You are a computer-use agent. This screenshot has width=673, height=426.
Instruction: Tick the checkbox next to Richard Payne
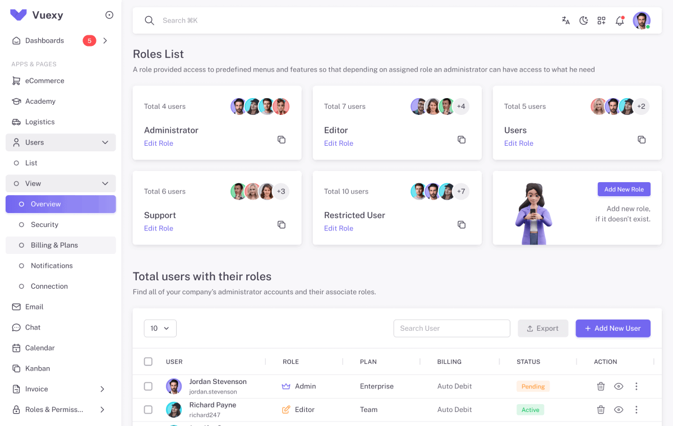148,410
